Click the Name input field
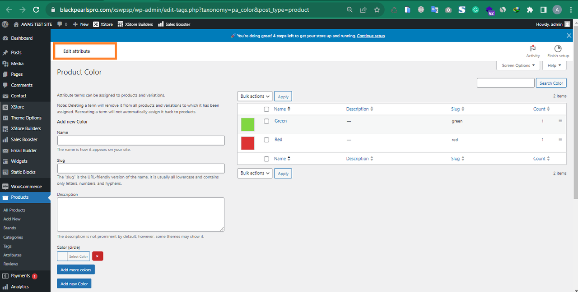Image resolution: width=578 pixels, height=292 pixels. click(141, 141)
